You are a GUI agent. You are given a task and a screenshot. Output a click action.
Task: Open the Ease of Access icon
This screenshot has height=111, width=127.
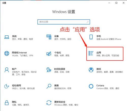(7, 86)
